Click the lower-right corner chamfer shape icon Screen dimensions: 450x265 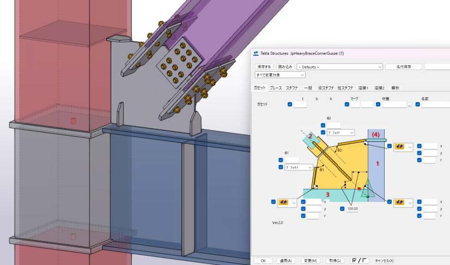tap(400, 202)
